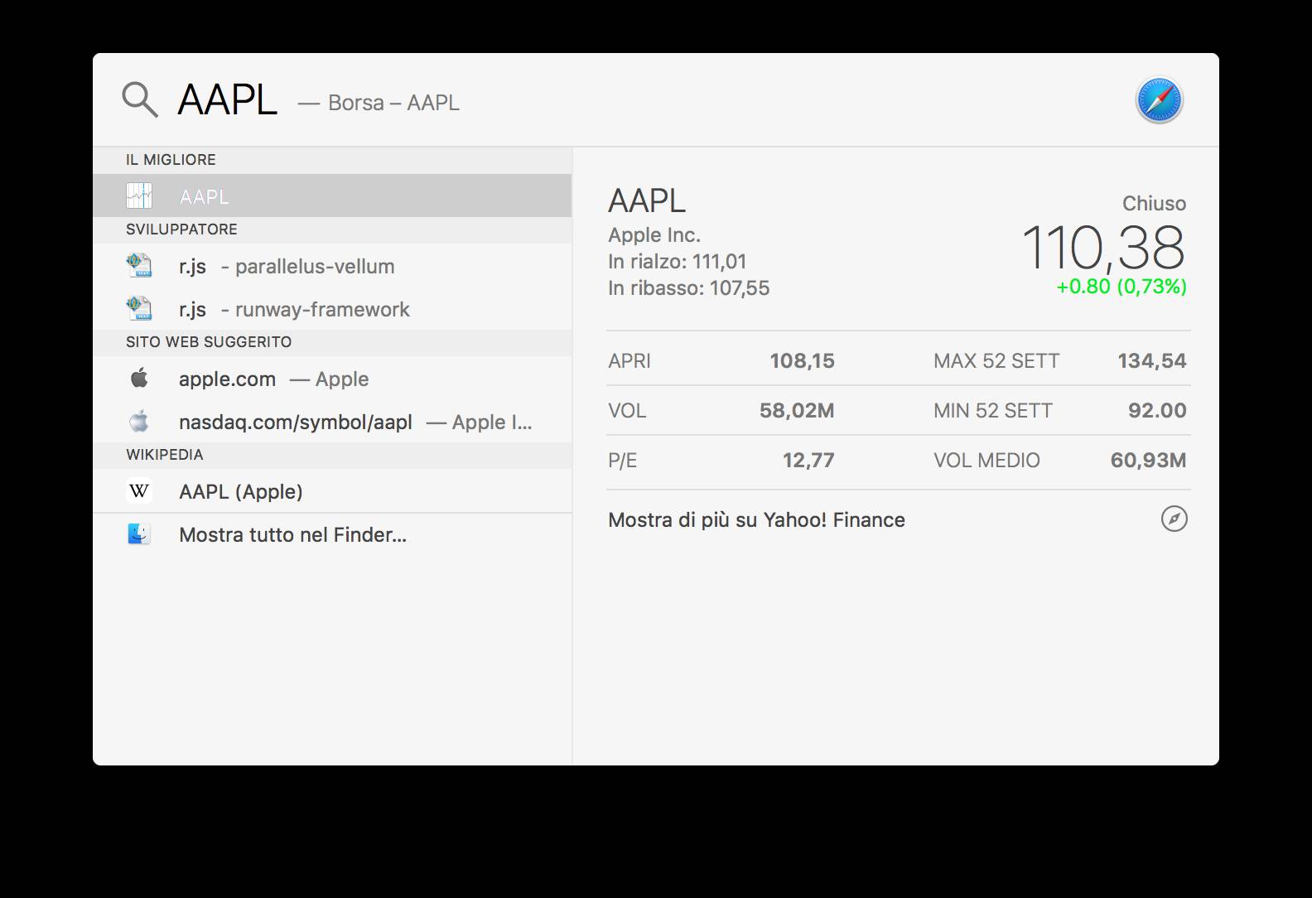The width and height of the screenshot is (1312, 898).
Task: Click the In ribasso: 107,55 line
Action: [x=689, y=288]
